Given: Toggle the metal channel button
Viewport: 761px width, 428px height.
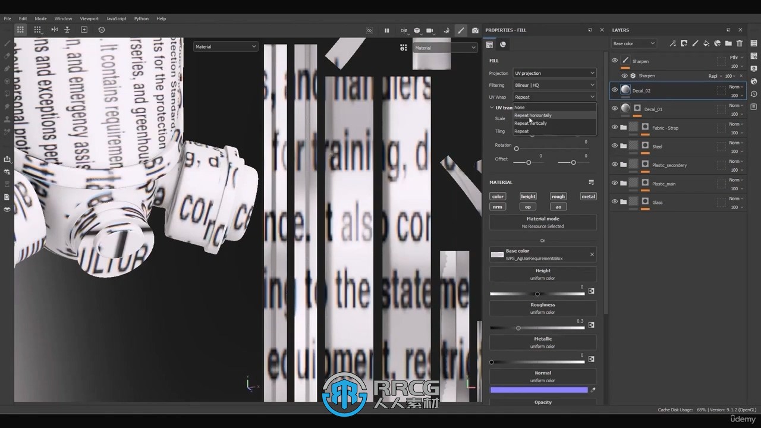Looking at the screenshot, I should [588, 196].
